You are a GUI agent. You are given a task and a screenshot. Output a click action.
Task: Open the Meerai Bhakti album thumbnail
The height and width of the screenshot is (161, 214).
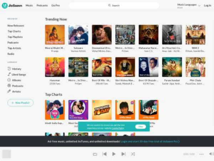point(55,35)
